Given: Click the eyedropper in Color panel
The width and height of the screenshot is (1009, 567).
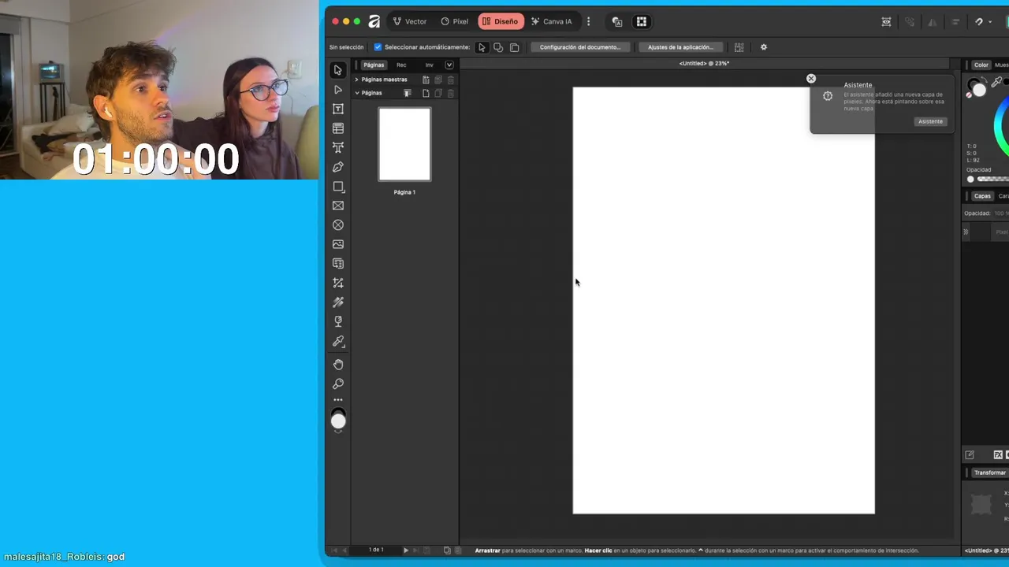Looking at the screenshot, I should (x=997, y=82).
